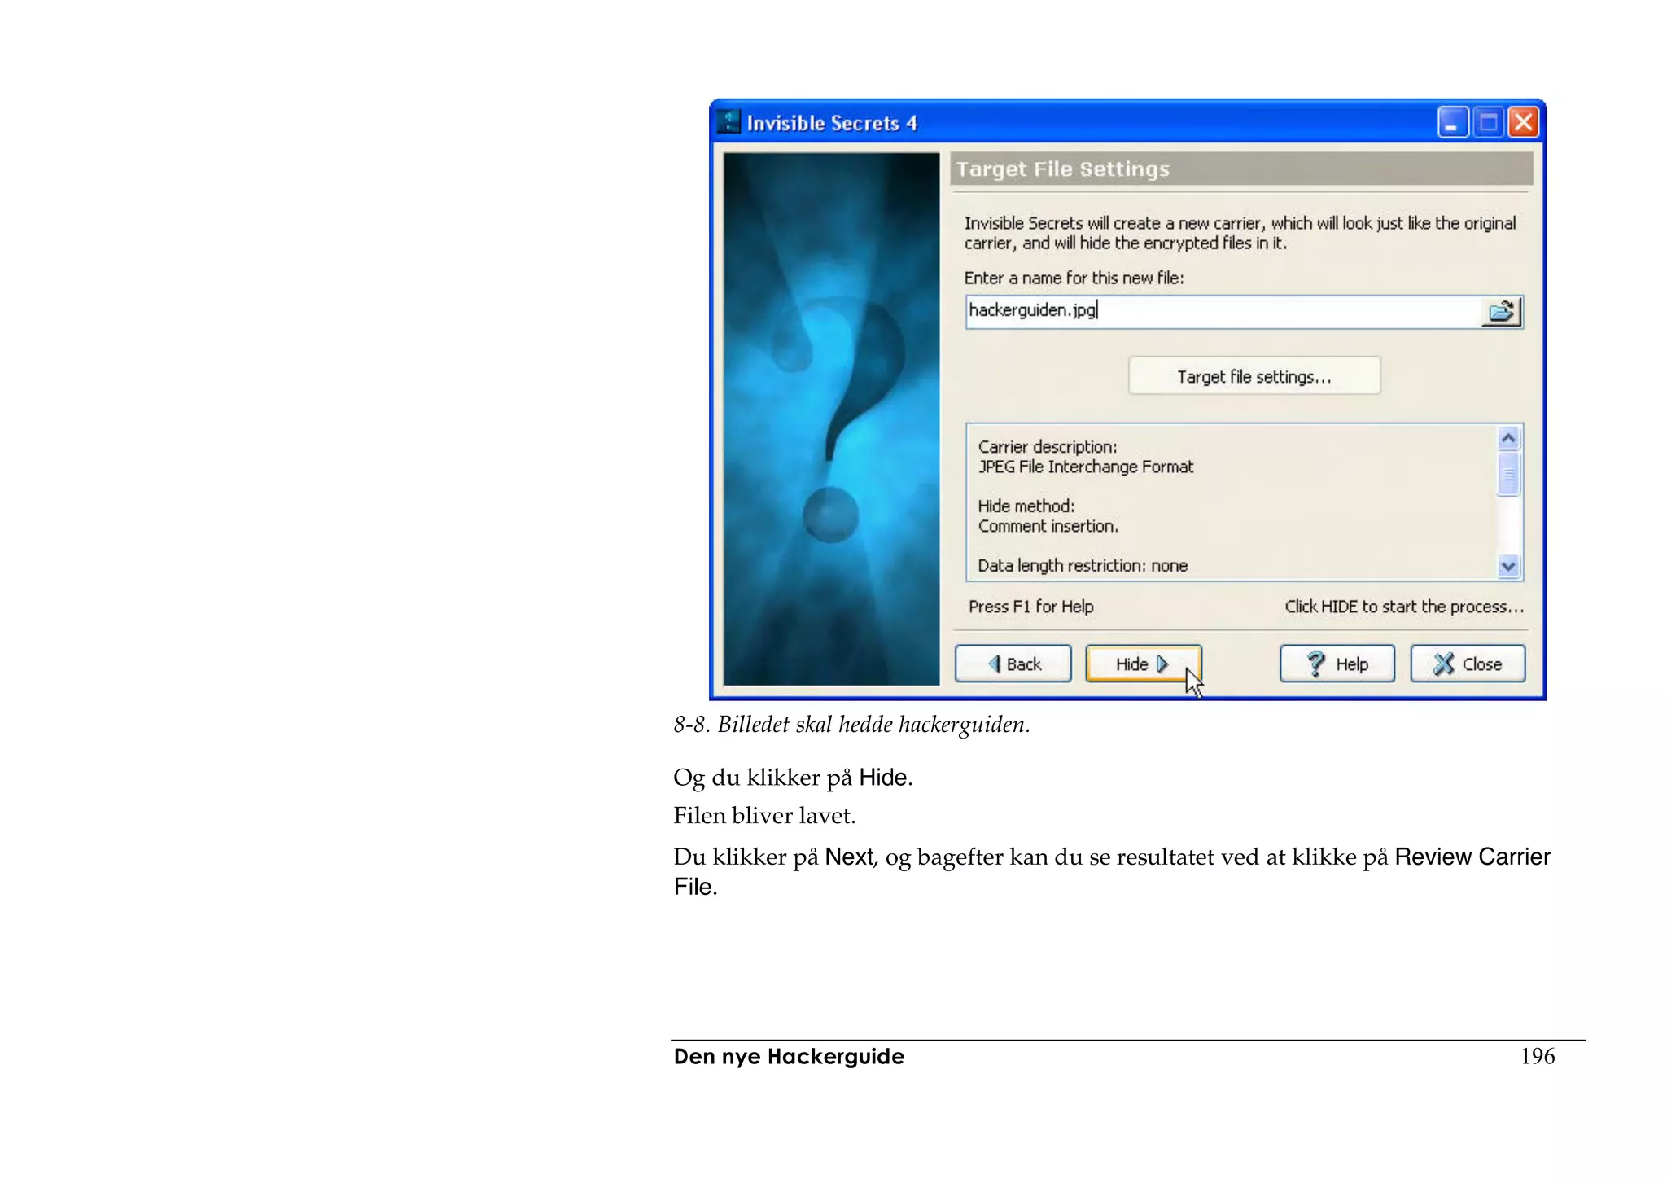Viewport: 1667px width, 1179px height.
Task: Click the question mark artwork panel
Action: point(831,419)
